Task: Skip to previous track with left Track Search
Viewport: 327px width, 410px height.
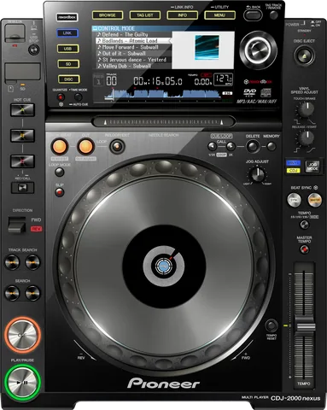Action: click(x=12, y=262)
